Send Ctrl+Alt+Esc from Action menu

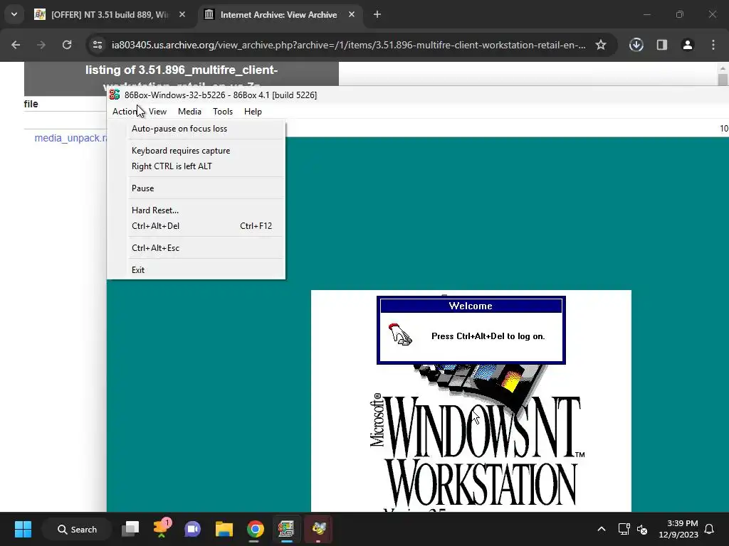pyautogui.click(x=196, y=248)
